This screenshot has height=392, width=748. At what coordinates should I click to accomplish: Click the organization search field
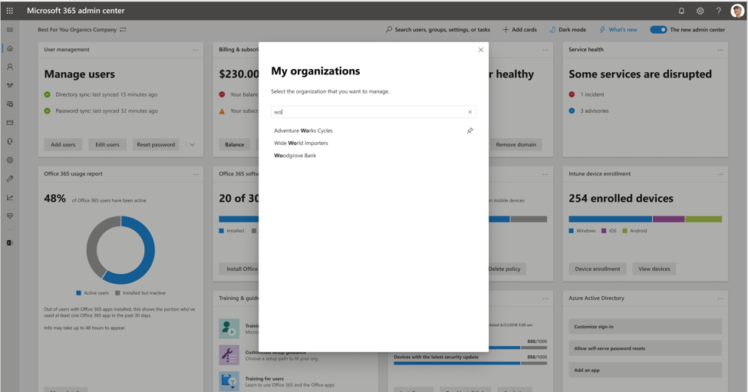(374, 112)
